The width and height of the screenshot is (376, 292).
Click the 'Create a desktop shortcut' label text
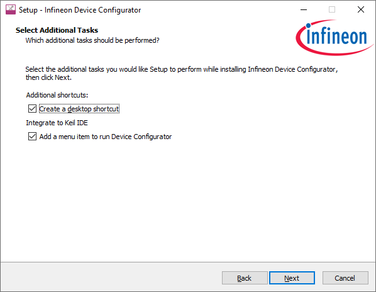click(79, 109)
